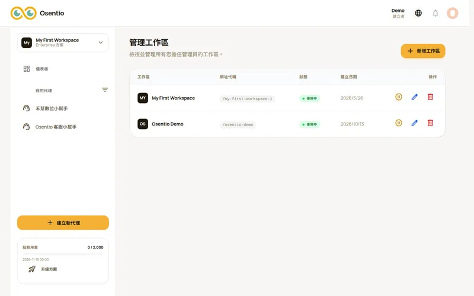Click the date 2026/10/13

tap(352, 124)
